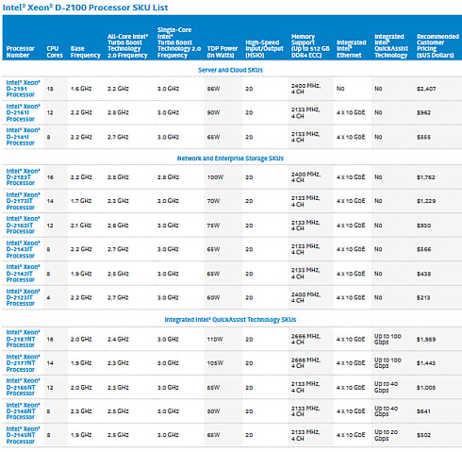Screen dimensions: 462x452
Task: Click the $1,443 price cell
Action: [426, 363]
